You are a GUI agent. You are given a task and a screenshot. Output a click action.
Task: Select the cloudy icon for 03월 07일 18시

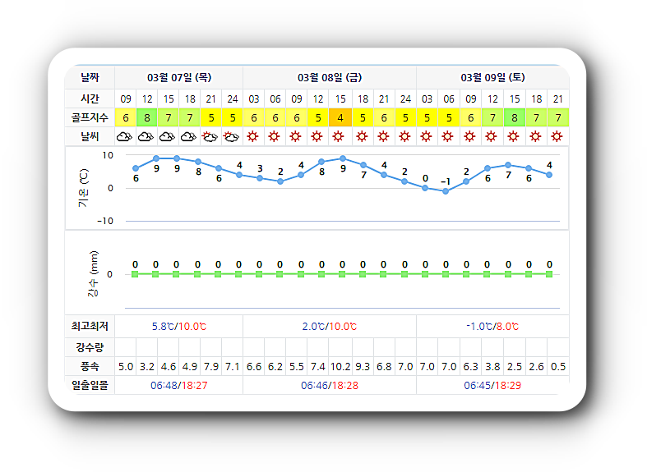click(189, 137)
